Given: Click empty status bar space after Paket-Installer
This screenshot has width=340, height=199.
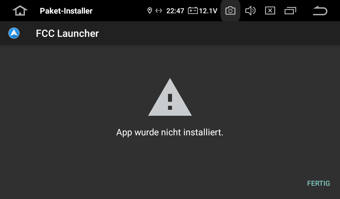Looking at the screenshot, I should (x=119, y=11).
